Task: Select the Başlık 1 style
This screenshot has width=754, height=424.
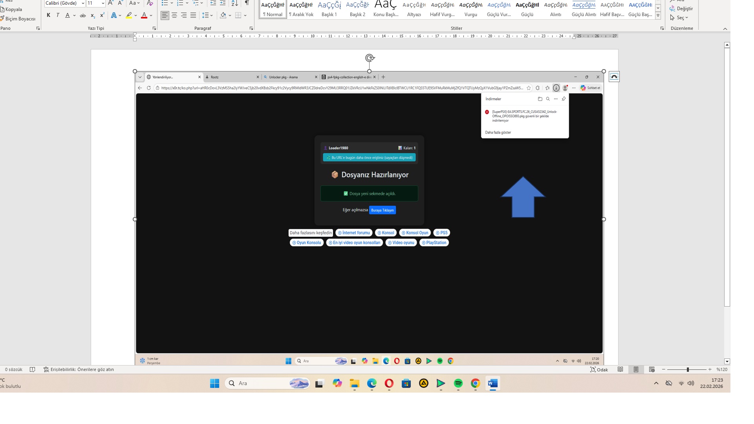Action: [329, 9]
